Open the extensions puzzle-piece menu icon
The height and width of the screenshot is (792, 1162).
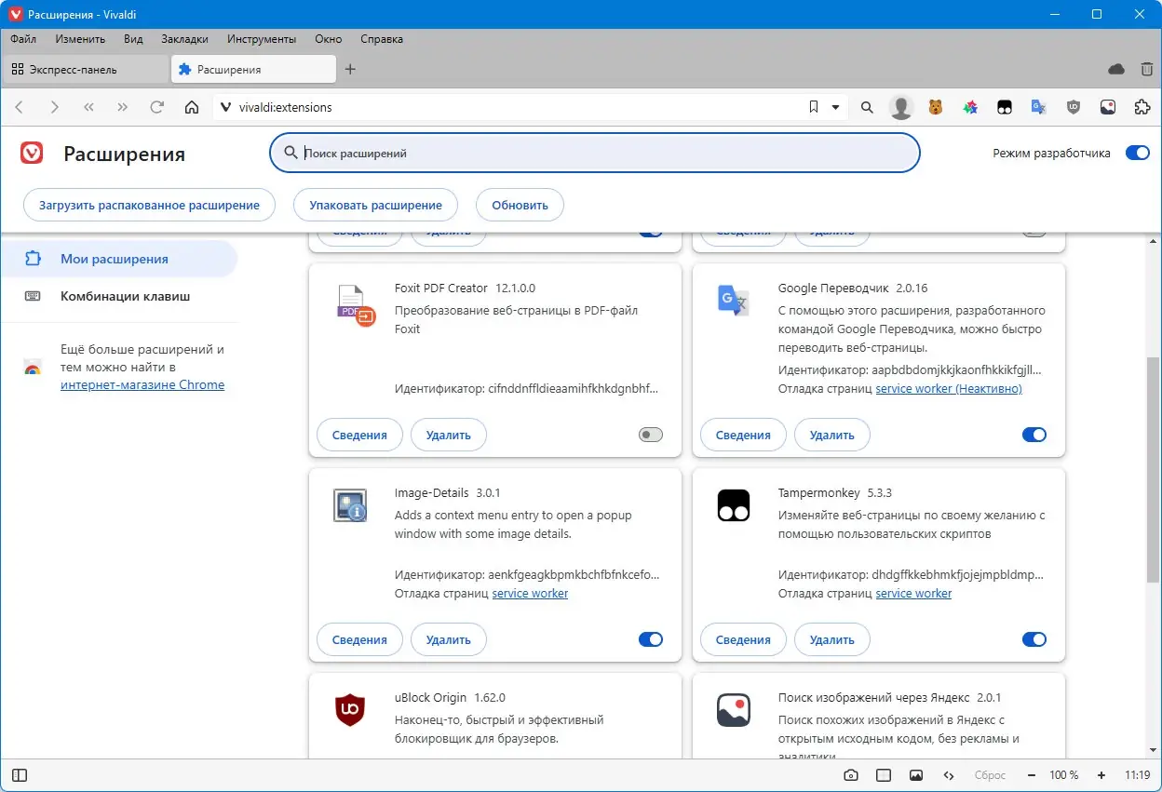(x=1142, y=107)
